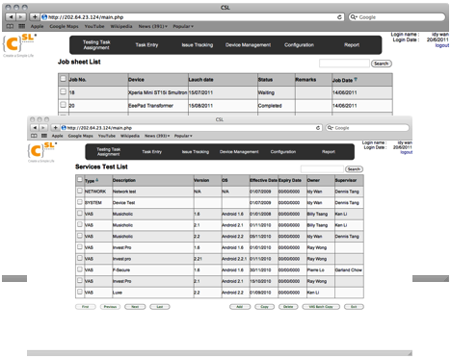
Task: Click Search button in Services Test List
Action: (x=354, y=169)
